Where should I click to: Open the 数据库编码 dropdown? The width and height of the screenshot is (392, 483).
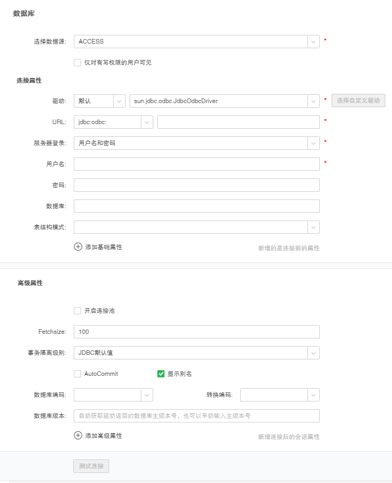click(113, 395)
